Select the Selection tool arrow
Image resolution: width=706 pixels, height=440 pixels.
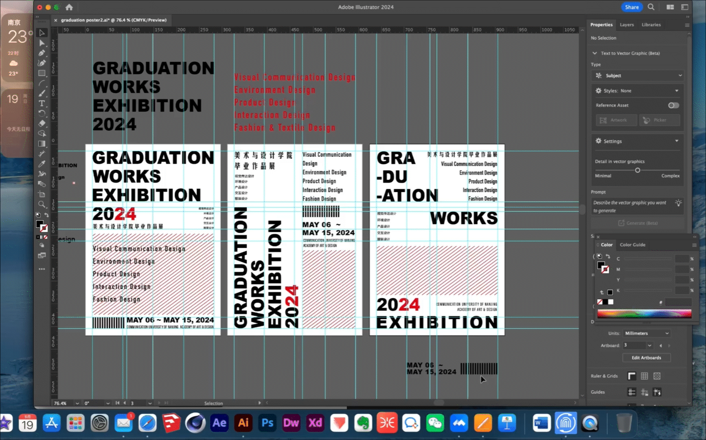pyautogui.click(x=42, y=33)
